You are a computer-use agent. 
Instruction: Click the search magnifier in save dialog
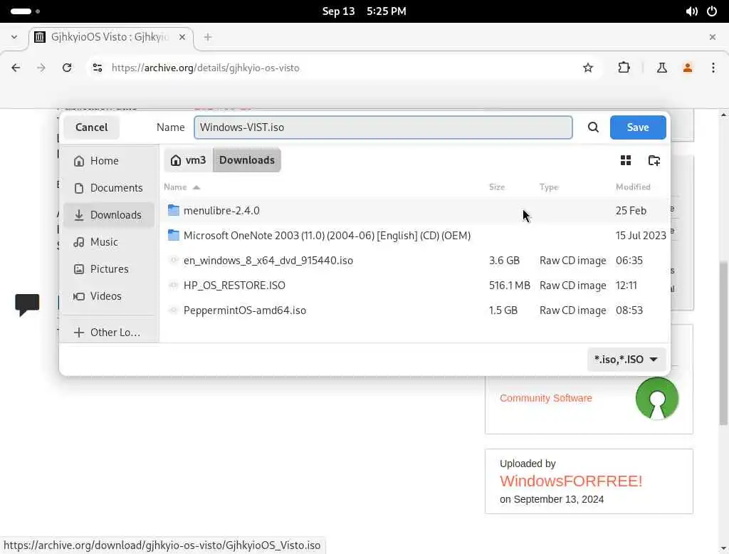tap(593, 127)
